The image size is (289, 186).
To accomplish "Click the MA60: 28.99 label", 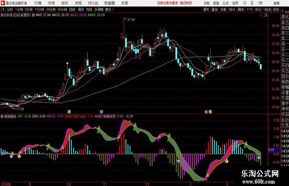I will click(x=96, y=15).
